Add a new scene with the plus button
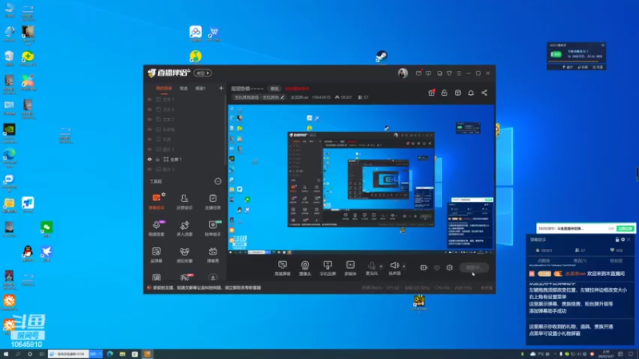This screenshot has height=359, width=639. (221, 88)
